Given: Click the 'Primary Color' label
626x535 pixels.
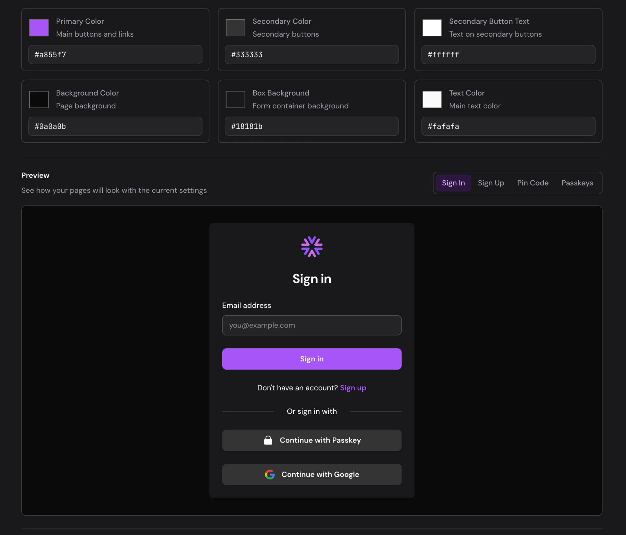Looking at the screenshot, I should [80, 21].
